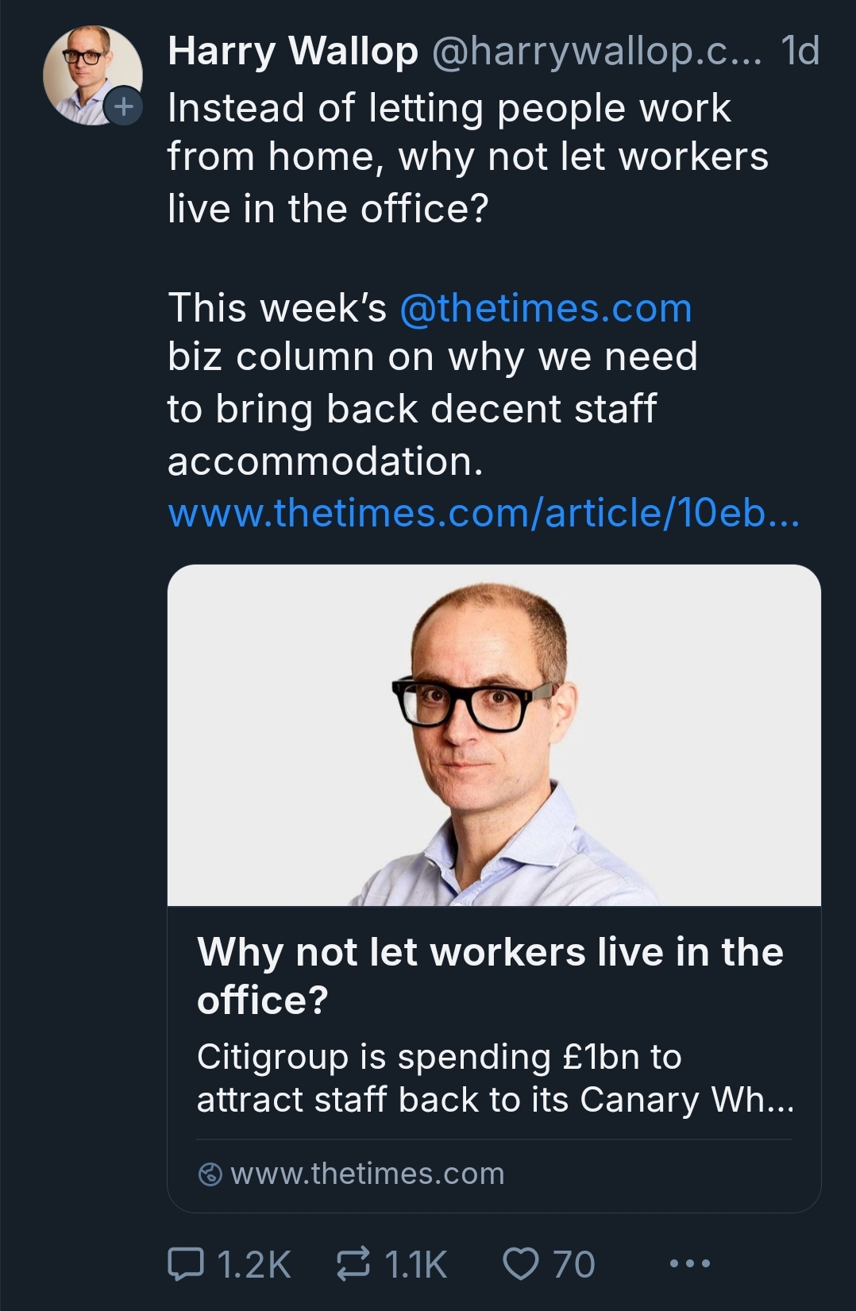Tap the @harrywallop handle
The image size is (856, 1311).
tap(596, 52)
